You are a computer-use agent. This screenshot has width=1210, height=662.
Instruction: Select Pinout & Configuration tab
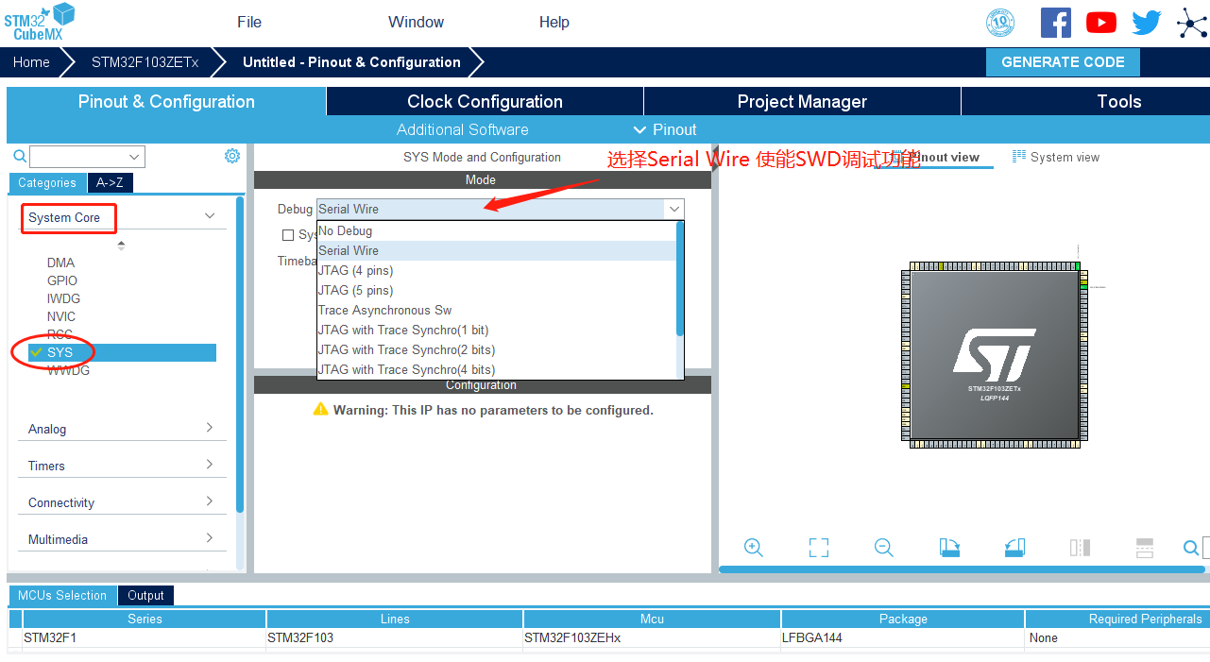tap(166, 101)
